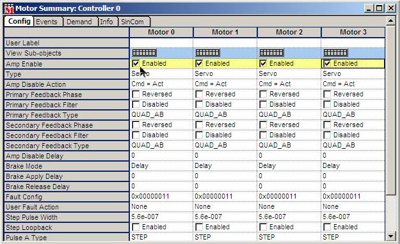Click the Motor 2 column header

coord(289,32)
